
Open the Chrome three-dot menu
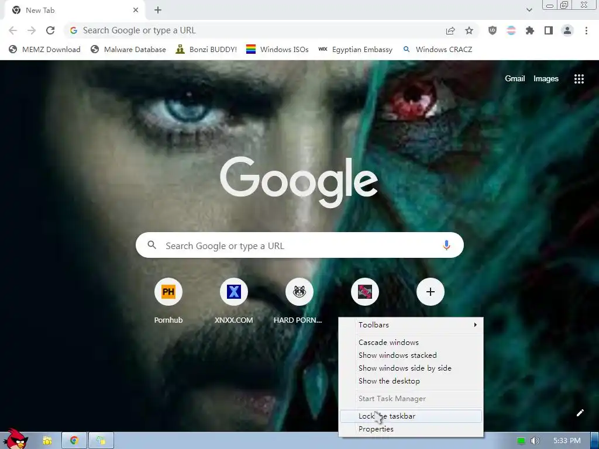point(586,30)
